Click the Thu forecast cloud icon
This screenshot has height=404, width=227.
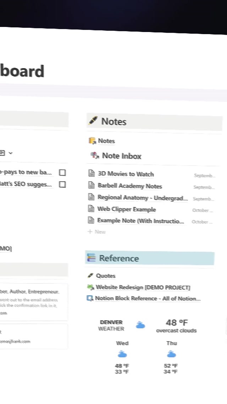point(172,354)
